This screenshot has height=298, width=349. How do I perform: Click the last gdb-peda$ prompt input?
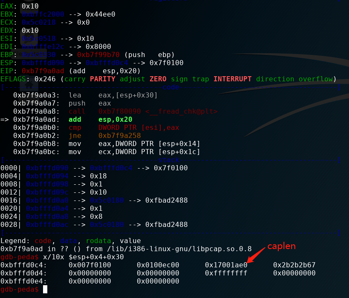point(45,289)
